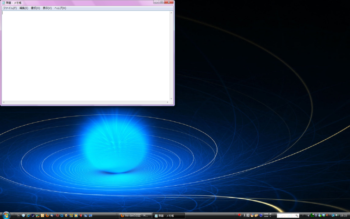350x219 pixels.
Task: Open the 書式(O) menu
Action: click(35, 8)
